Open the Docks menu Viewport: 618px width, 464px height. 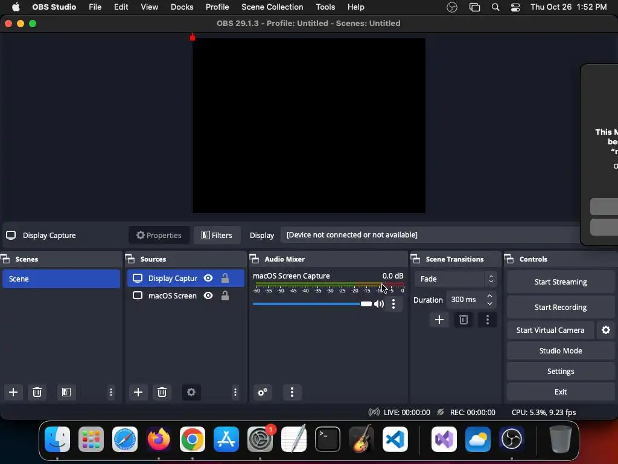pos(182,7)
